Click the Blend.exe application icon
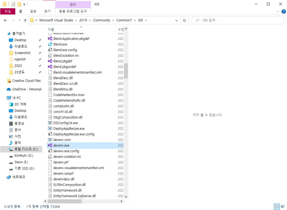The height and width of the screenshot is (210, 287). pyautogui.click(x=50, y=44)
